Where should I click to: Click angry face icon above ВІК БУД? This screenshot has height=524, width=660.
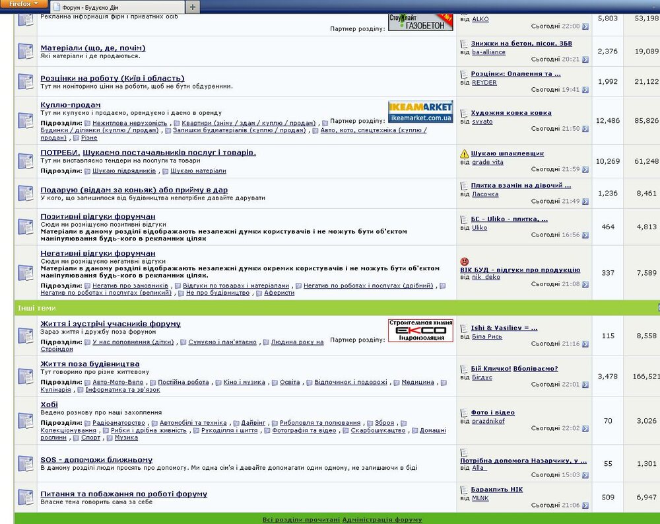pyautogui.click(x=464, y=262)
